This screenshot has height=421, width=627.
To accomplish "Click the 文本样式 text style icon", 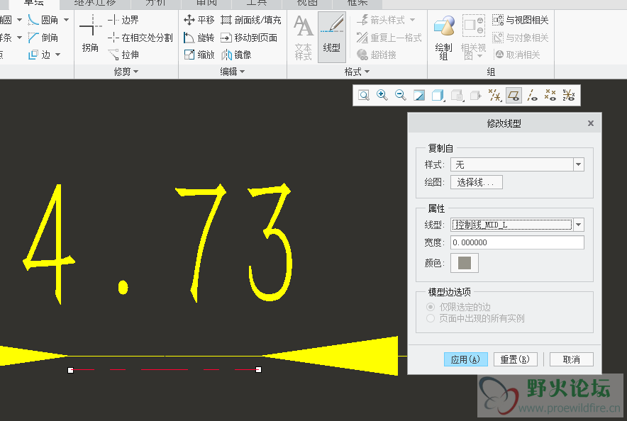I will [x=303, y=37].
